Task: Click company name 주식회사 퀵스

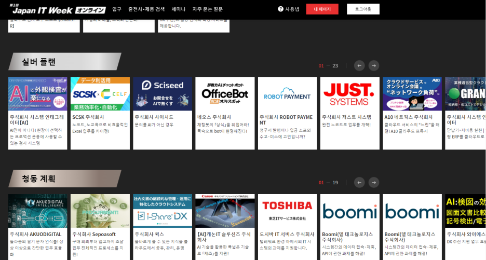Action: point(150,234)
